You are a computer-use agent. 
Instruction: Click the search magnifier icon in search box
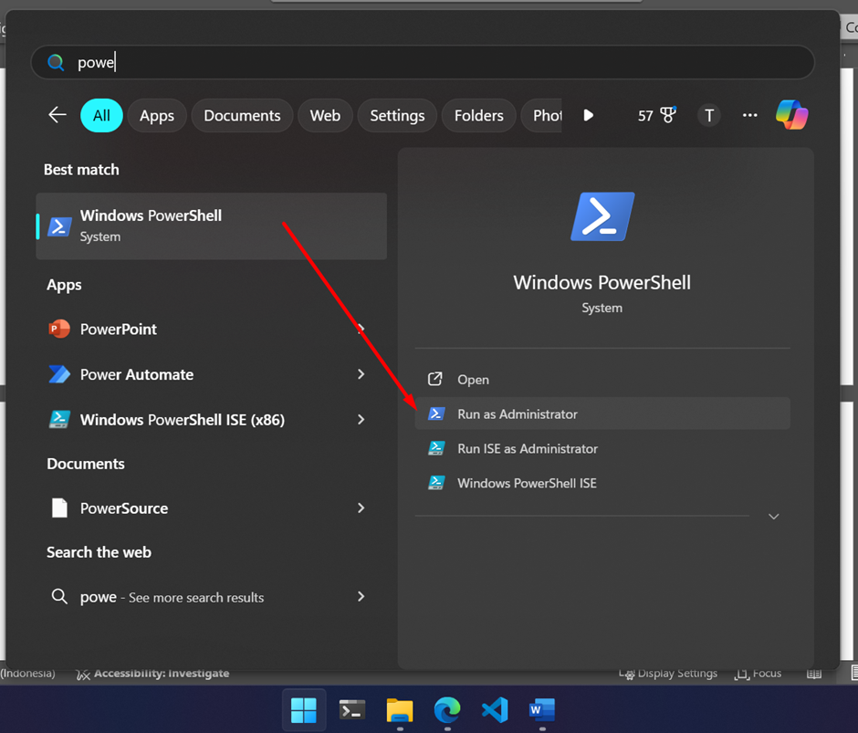[x=56, y=62]
